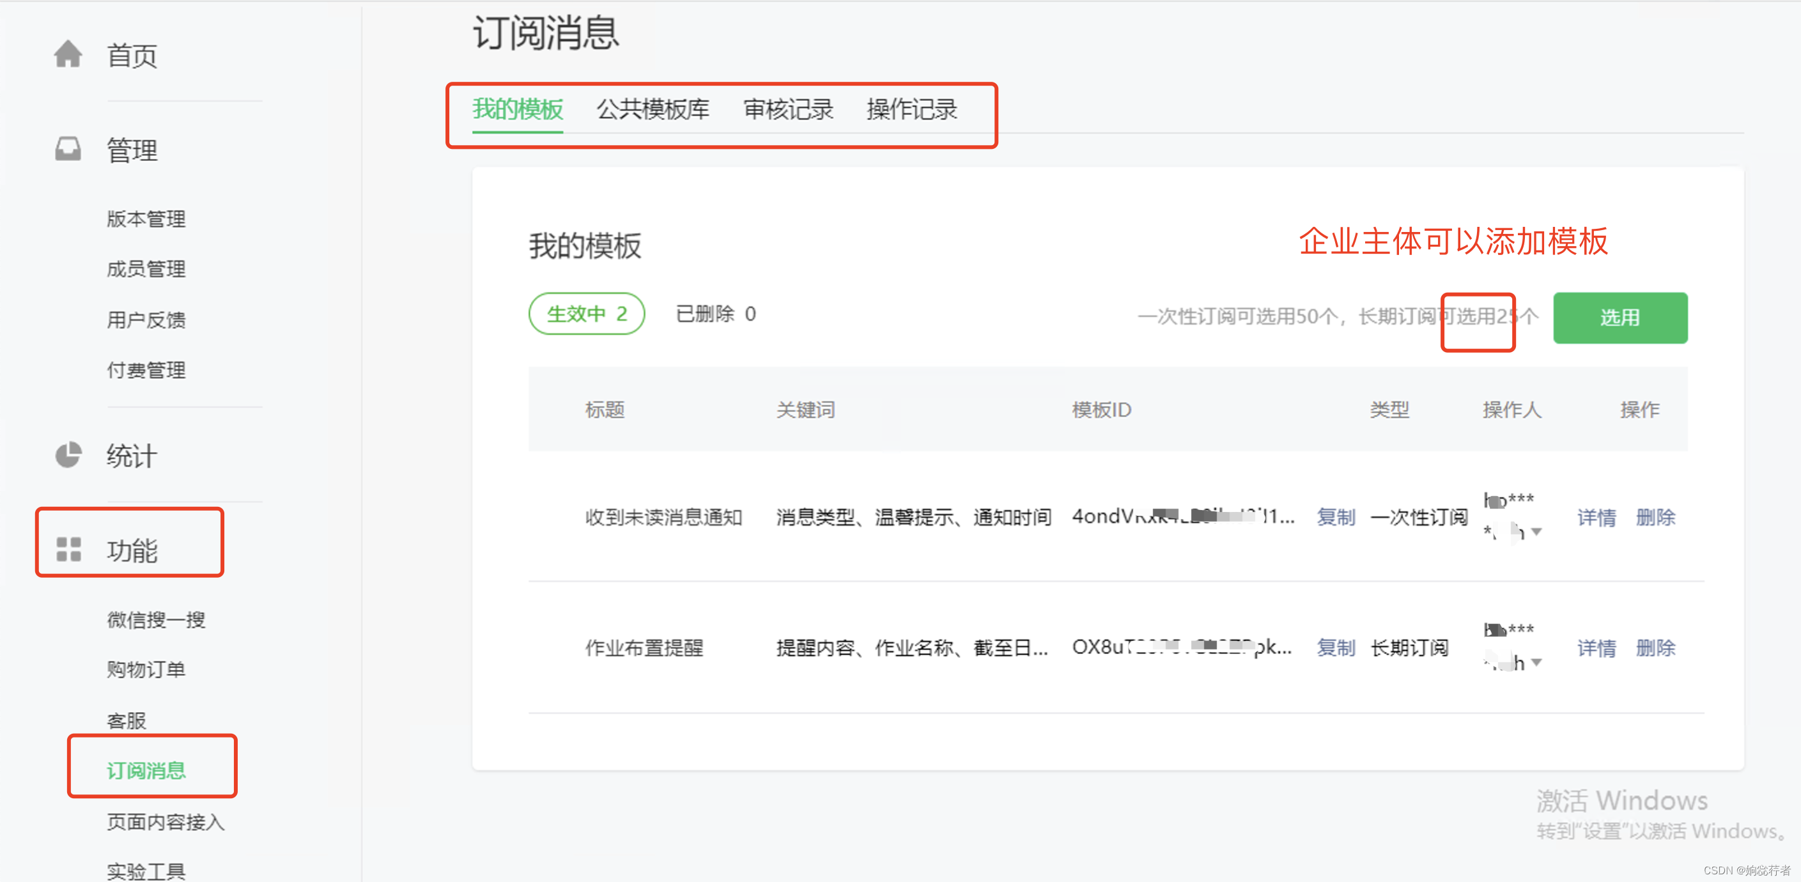Click the 一次性订阅 type cell

(x=1419, y=517)
